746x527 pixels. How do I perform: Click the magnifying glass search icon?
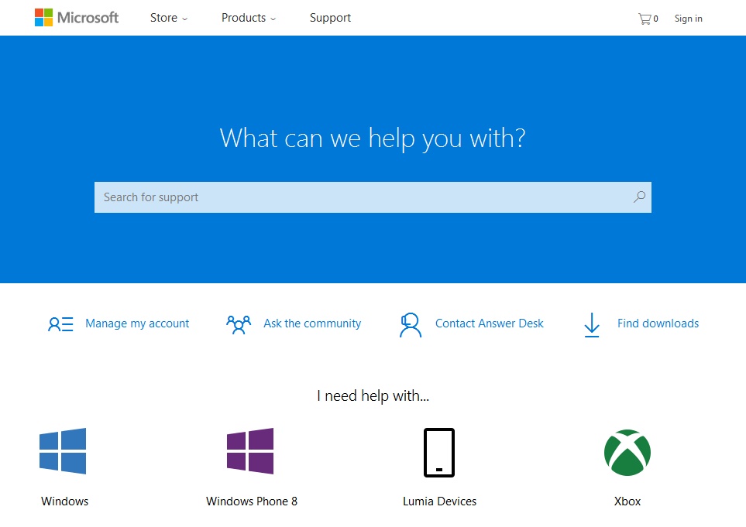click(x=639, y=197)
